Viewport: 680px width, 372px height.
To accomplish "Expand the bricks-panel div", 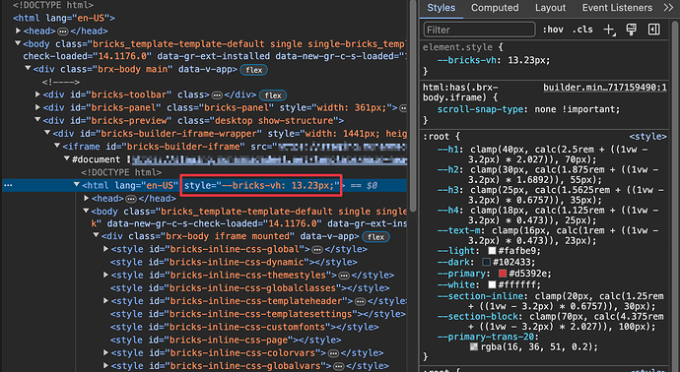I will pyautogui.click(x=37, y=107).
